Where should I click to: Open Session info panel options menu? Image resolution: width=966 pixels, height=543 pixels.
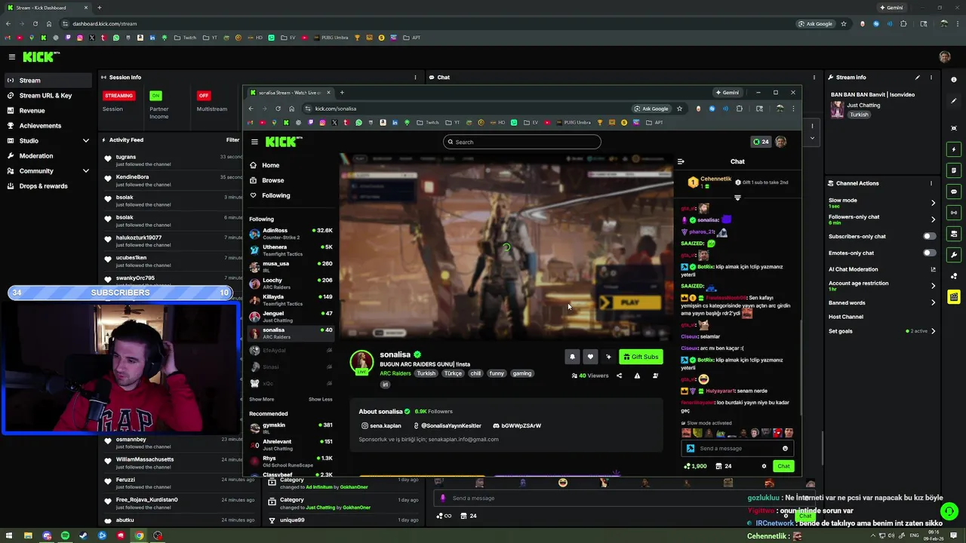coord(415,77)
